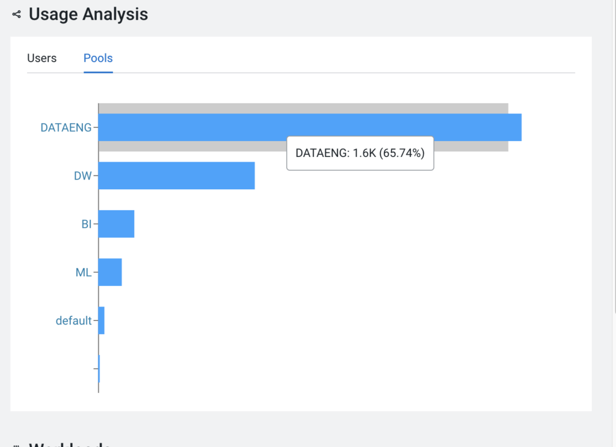This screenshot has width=616, height=447.
Task: Switch to the Users tab
Action: pos(42,58)
